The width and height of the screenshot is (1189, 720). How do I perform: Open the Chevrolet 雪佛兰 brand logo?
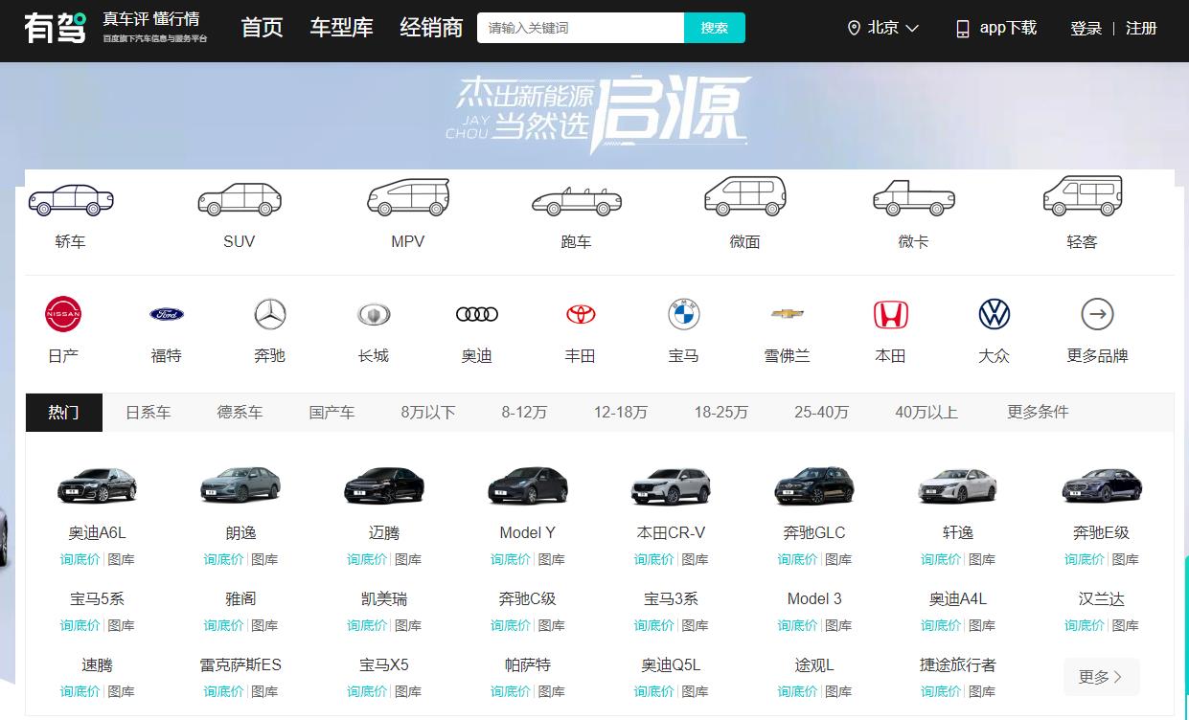pyautogui.click(x=788, y=313)
